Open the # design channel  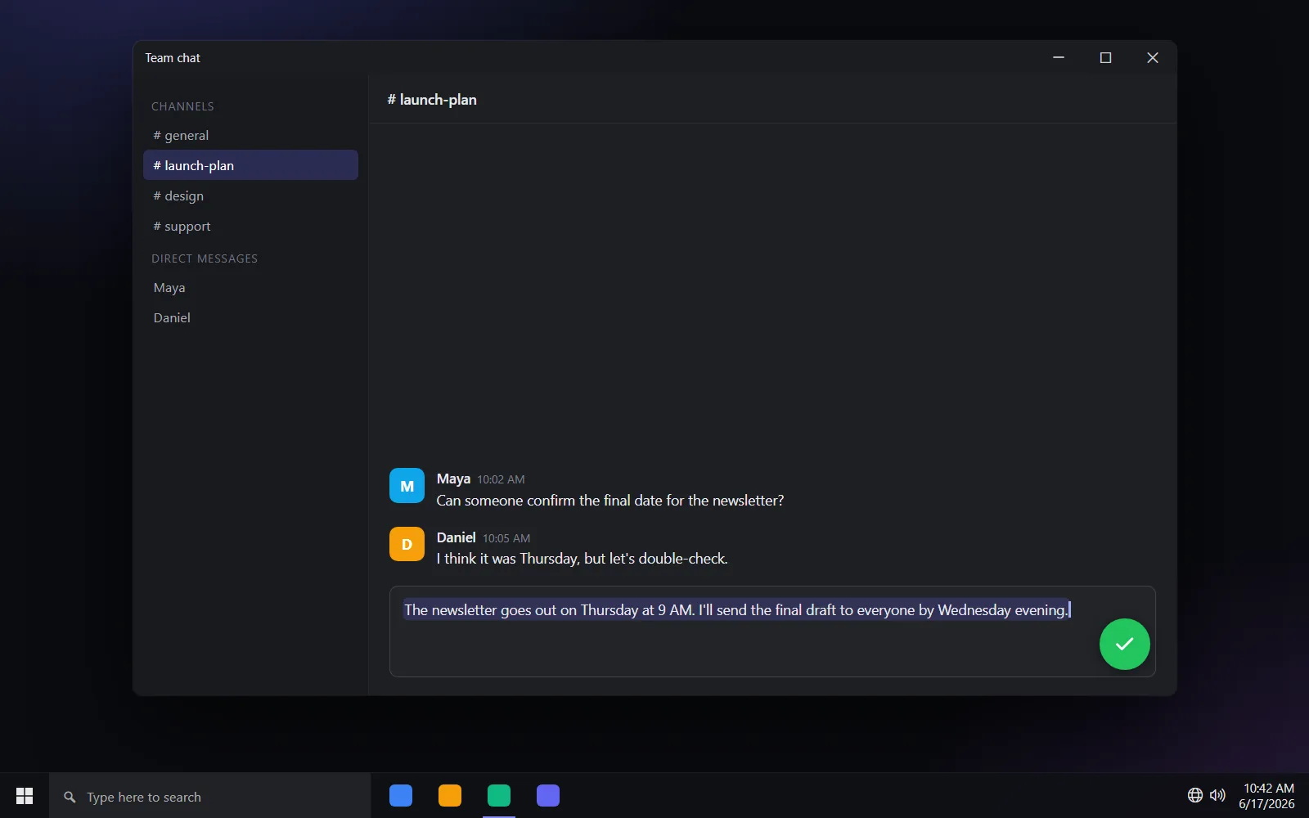250,196
